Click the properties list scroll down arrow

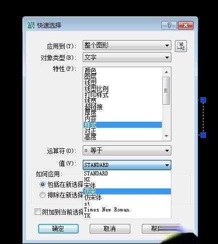(166, 136)
